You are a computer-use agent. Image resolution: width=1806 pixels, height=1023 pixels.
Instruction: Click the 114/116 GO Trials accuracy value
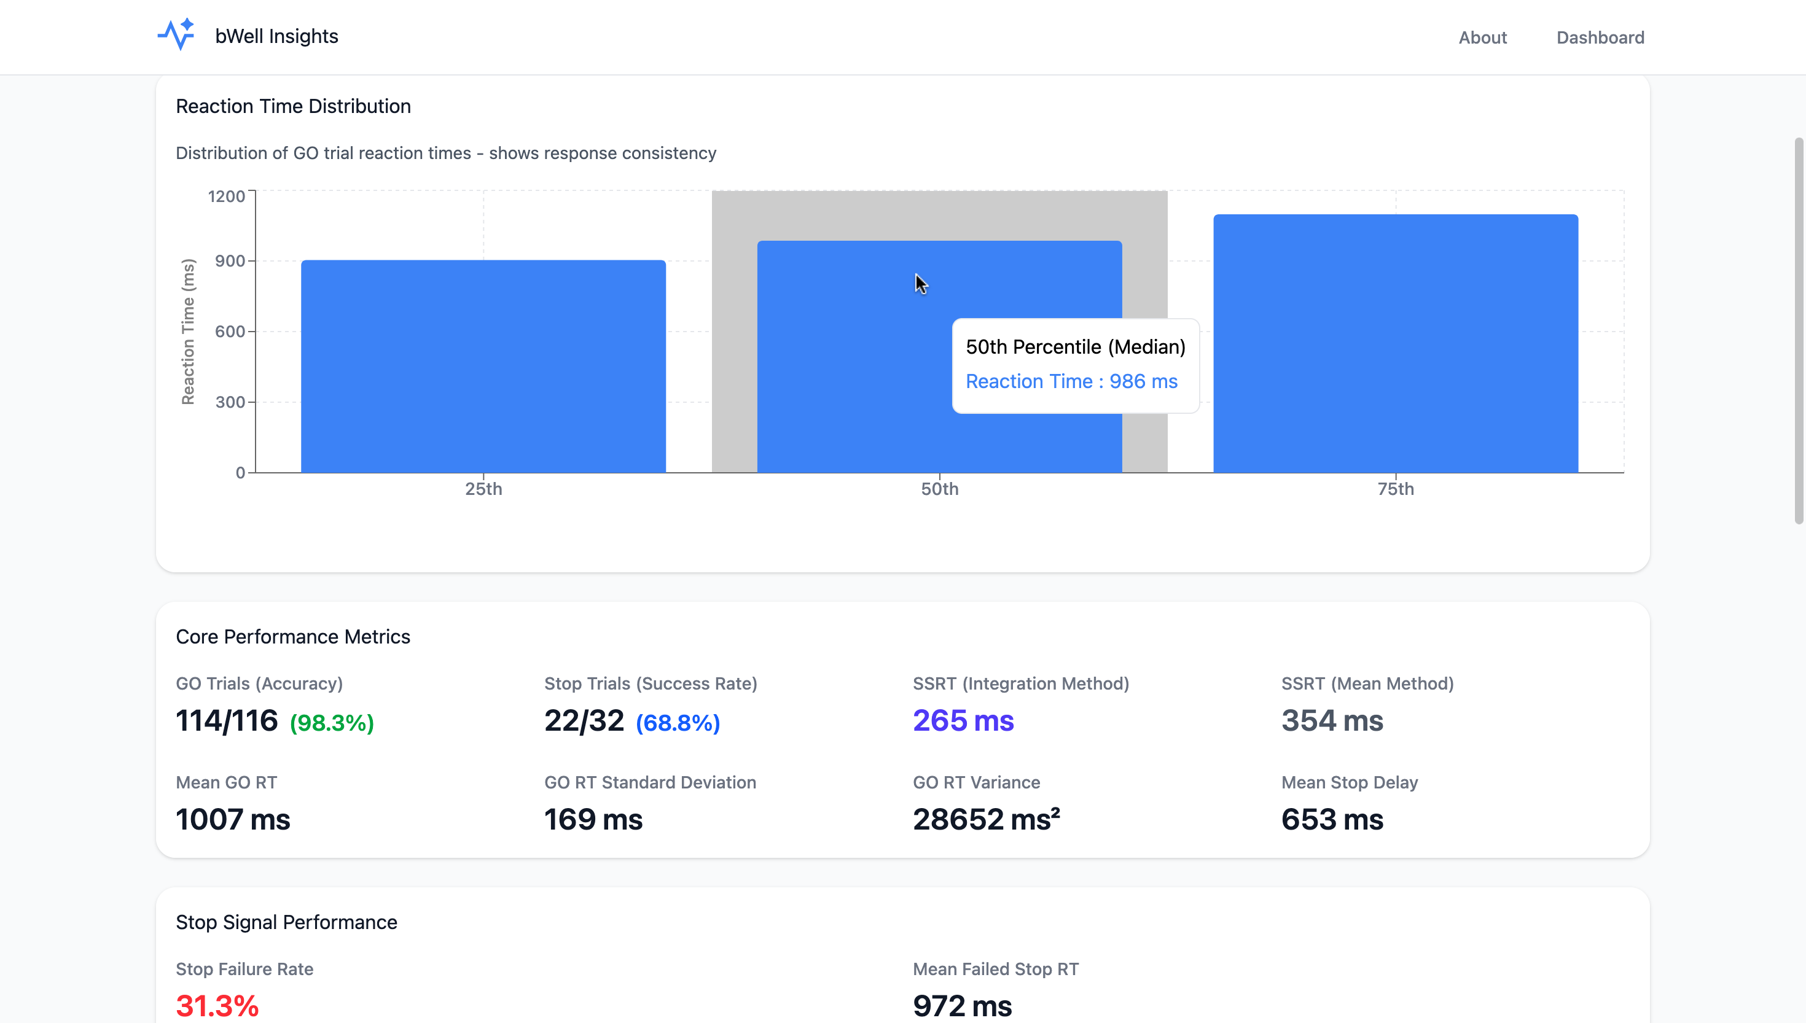(226, 721)
